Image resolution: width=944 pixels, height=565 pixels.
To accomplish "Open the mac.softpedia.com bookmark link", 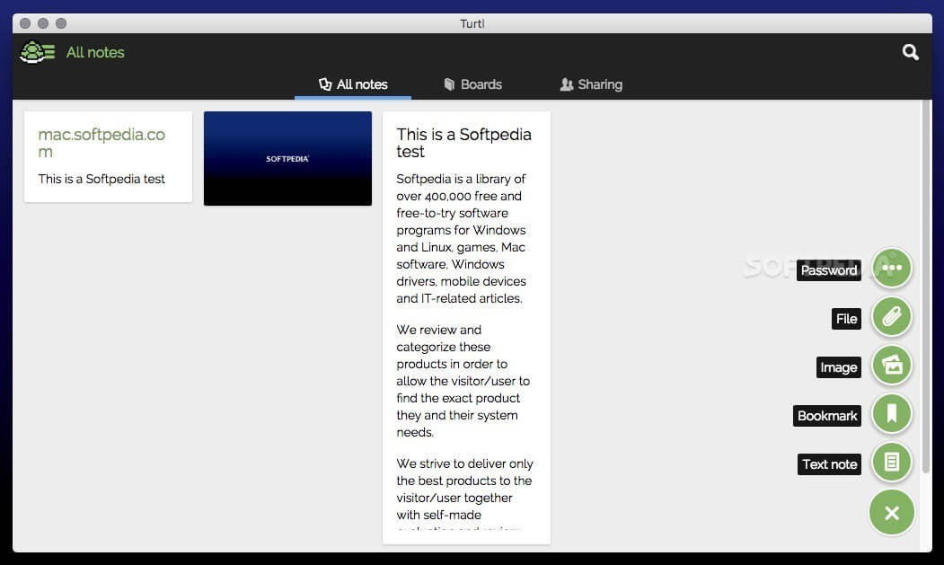I will pyautogui.click(x=101, y=143).
